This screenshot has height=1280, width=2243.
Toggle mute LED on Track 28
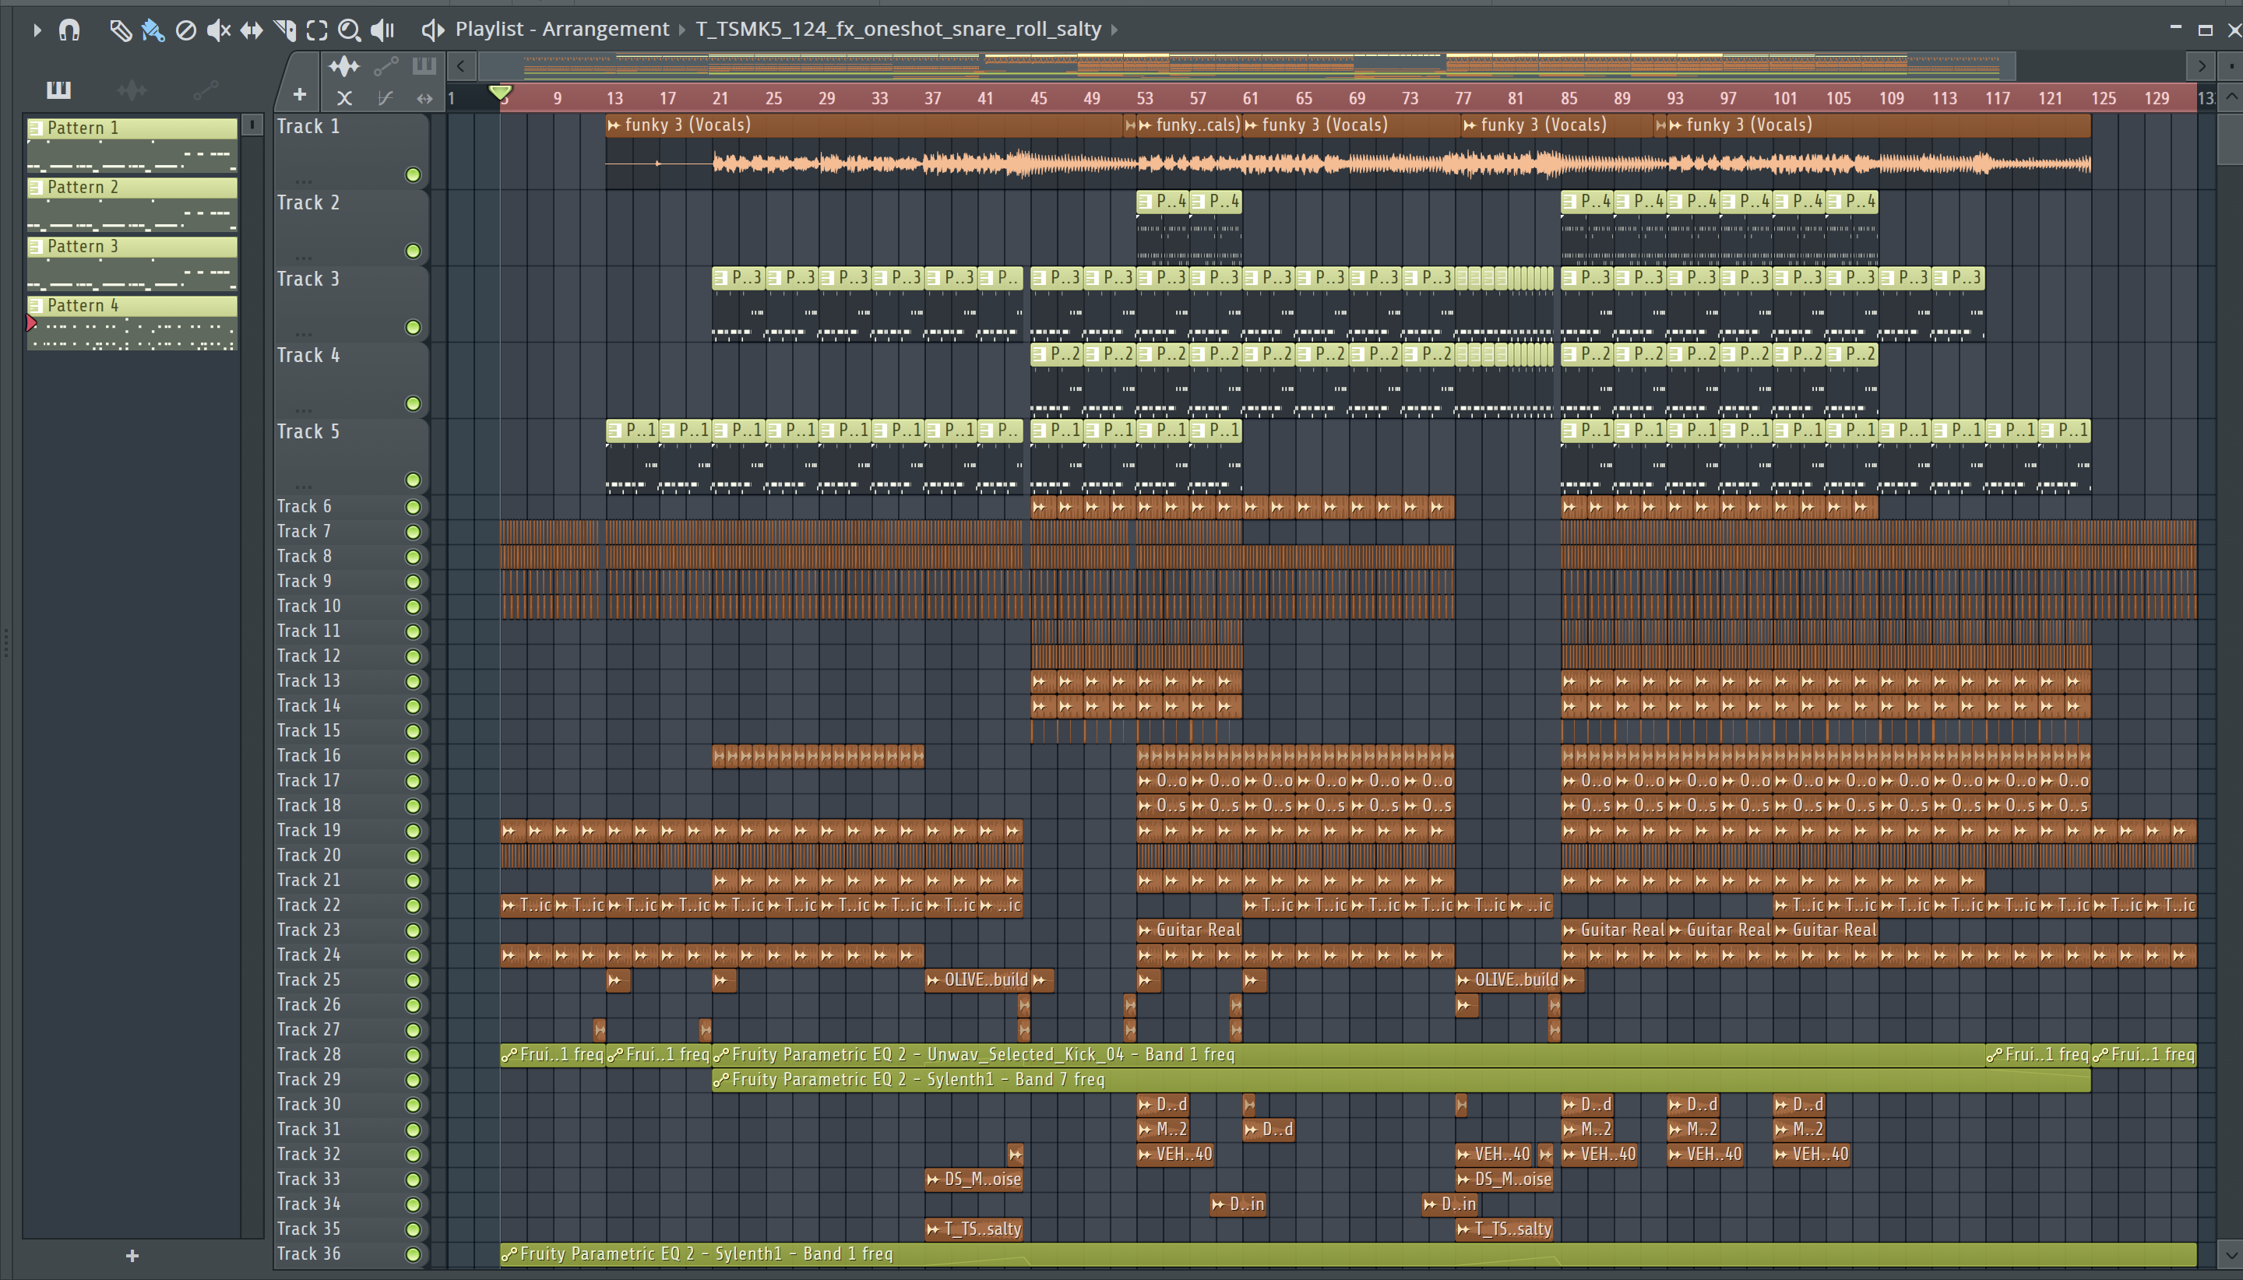point(412,1055)
